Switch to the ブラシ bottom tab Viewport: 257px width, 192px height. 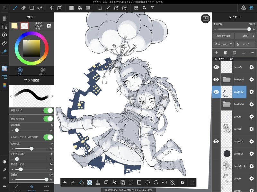click(16, 188)
